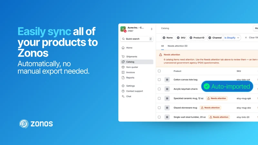Screen dimensions: 258x145
Task: Add the Name filter
Action: [168, 38]
